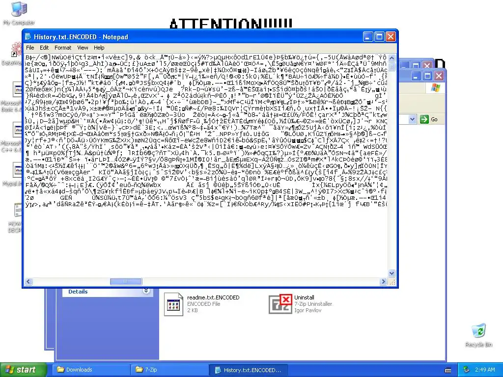Screen dimensions: 503x377
Task: Click the Uninstall file label
Action: point(304,297)
